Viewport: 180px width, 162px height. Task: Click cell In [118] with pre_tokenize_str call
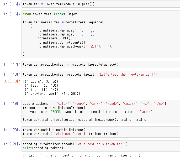101,75
